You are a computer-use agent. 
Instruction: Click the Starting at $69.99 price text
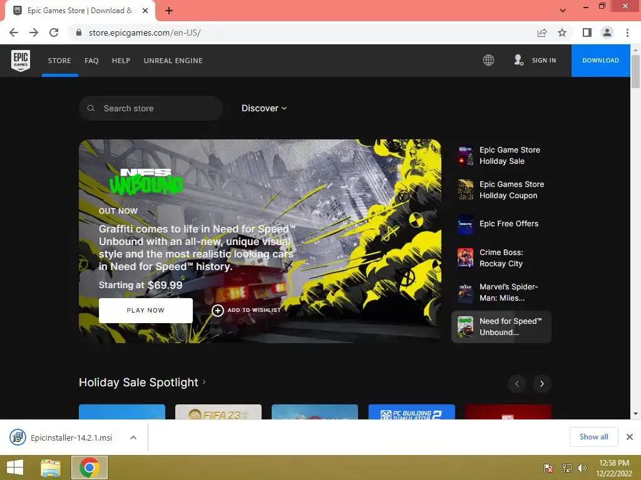point(141,285)
